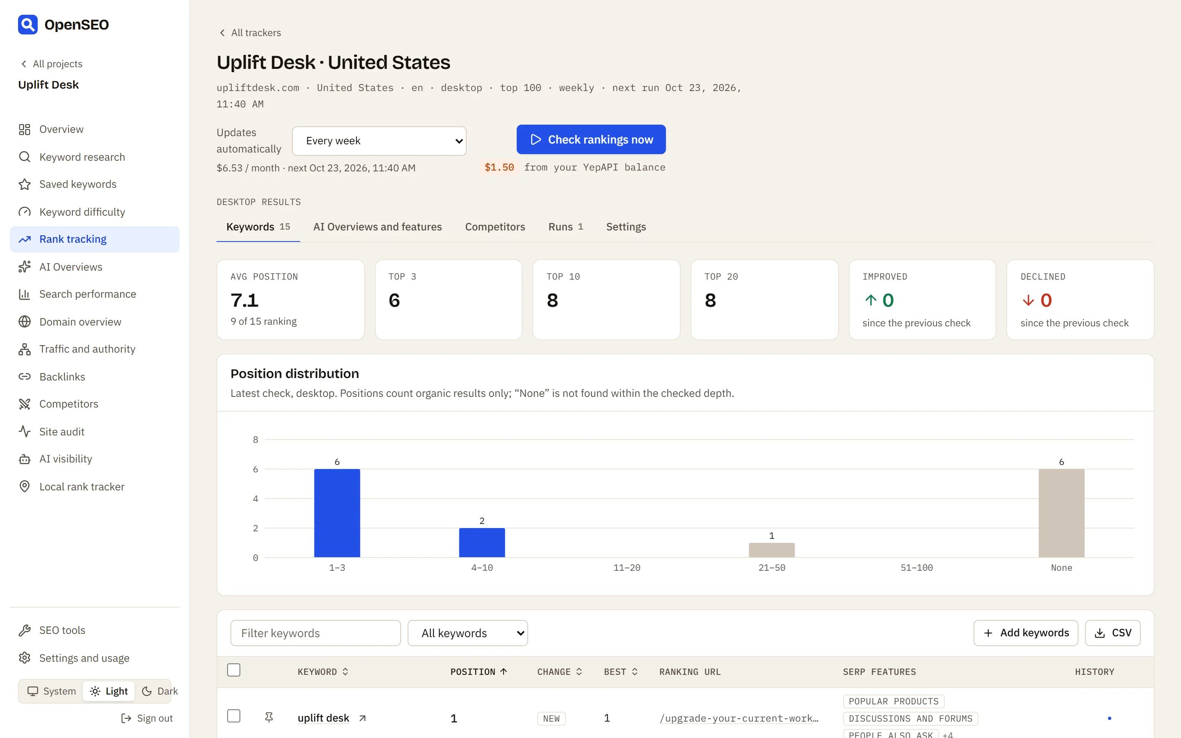Image resolution: width=1181 pixels, height=738 pixels.
Task: Open Site audit pulse icon
Action: click(25, 431)
